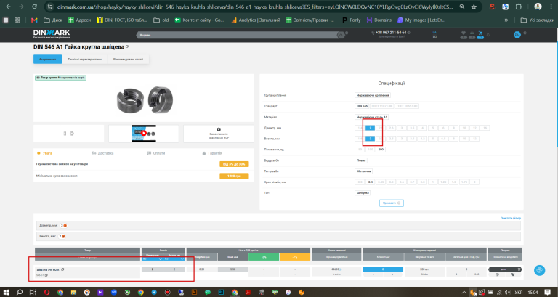Select the DIN 546 standard chip
The width and height of the screenshot is (558, 297).
coord(362,106)
